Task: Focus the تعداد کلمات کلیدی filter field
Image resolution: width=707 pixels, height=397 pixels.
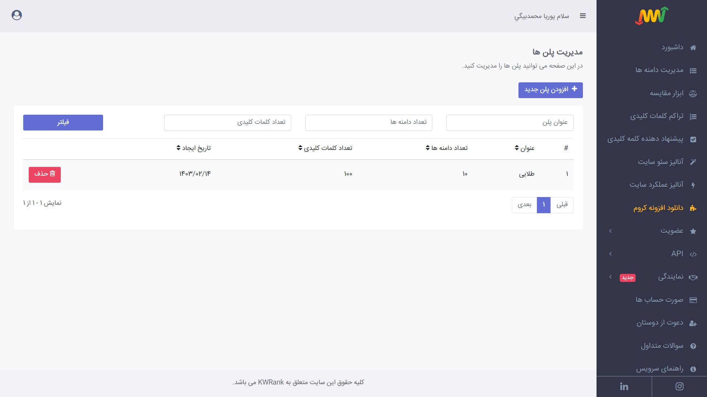Action: 228,122
